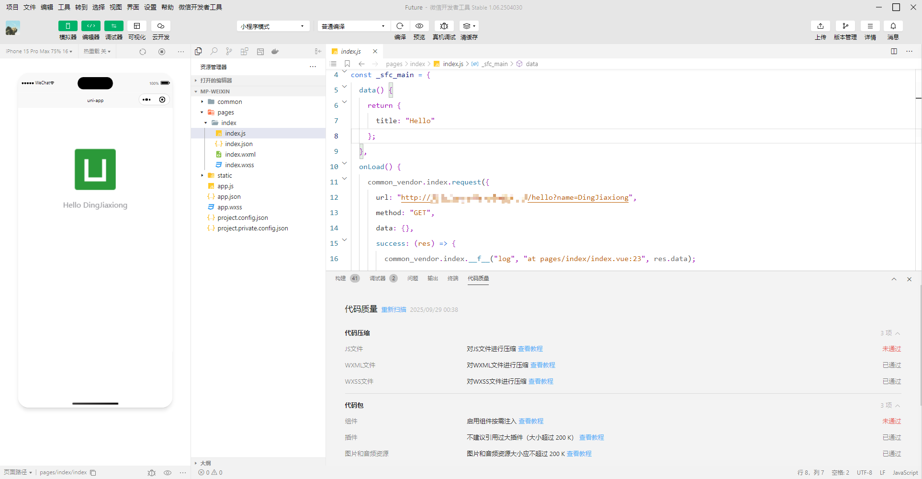The image size is (922, 479).
Task: Open the mini program mode dropdown
Action: (273, 26)
